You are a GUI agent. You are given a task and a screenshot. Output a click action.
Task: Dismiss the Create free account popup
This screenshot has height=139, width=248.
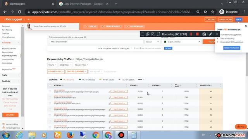point(246,26)
